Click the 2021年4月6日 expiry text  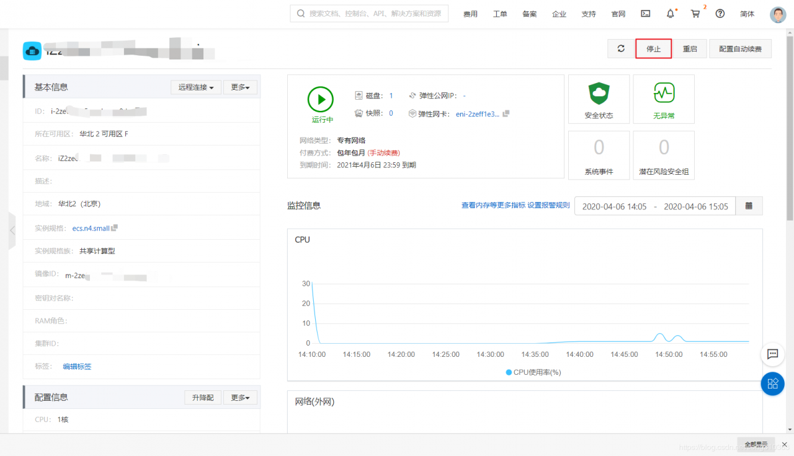(377, 165)
